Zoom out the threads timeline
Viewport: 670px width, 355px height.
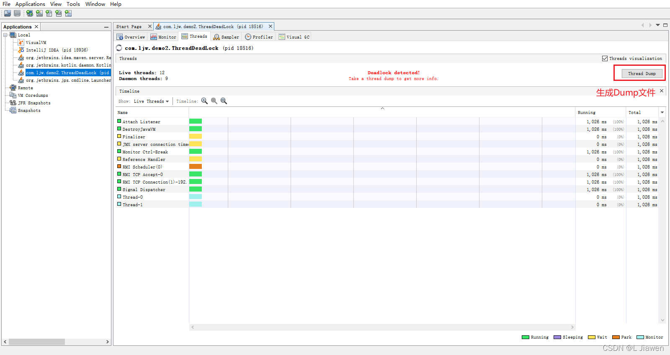tap(214, 101)
